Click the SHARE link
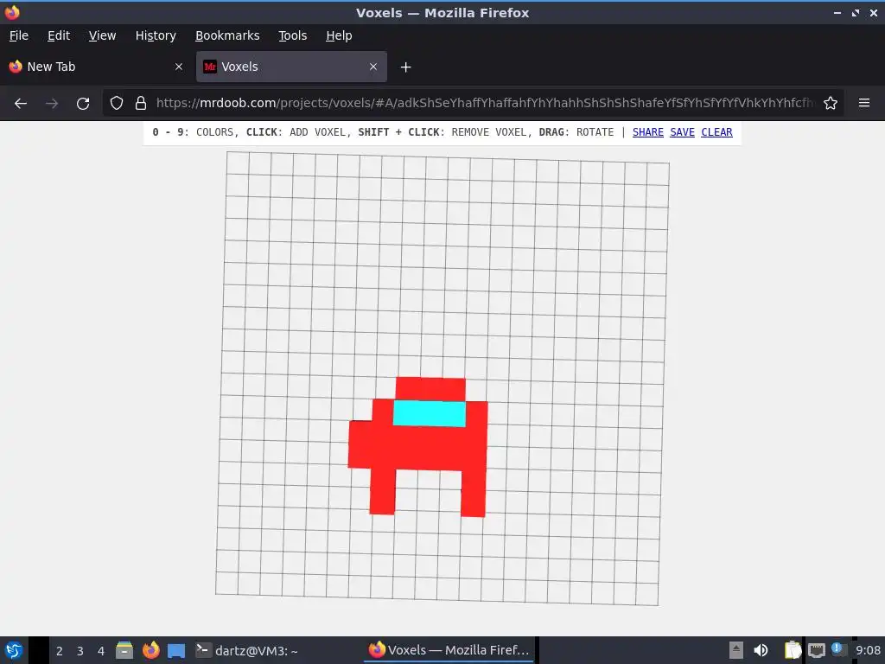 pos(647,132)
